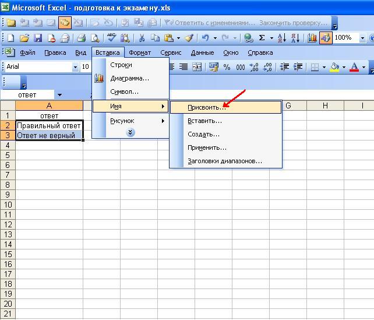374x320 pixels.
Task: Choose Присвоить… in the submenu
Action: pyautogui.click(x=207, y=108)
